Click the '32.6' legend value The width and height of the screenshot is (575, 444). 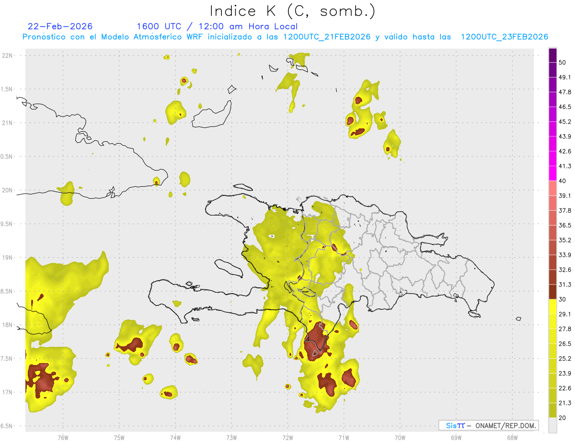pyautogui.click(x=565, y=270)
